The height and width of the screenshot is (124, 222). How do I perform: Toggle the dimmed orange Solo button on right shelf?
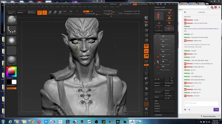[x=146, y=104]
